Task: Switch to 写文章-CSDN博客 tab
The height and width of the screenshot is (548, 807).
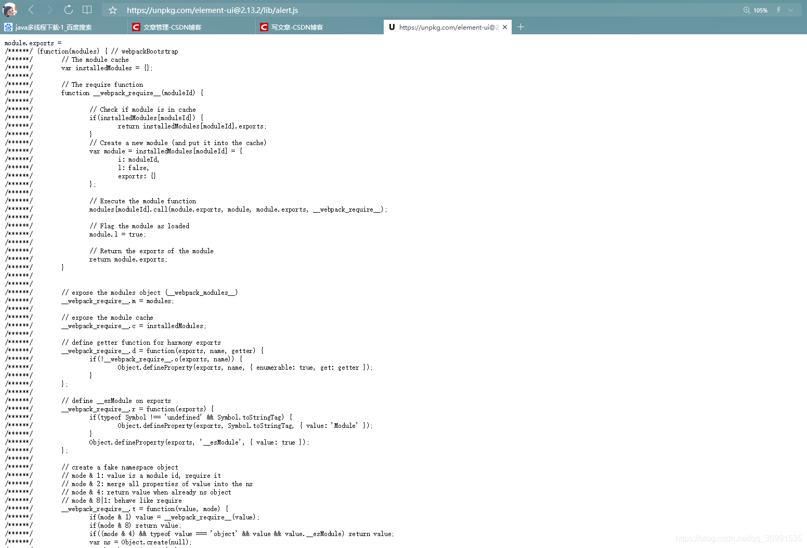Action: tap(320, 27)
